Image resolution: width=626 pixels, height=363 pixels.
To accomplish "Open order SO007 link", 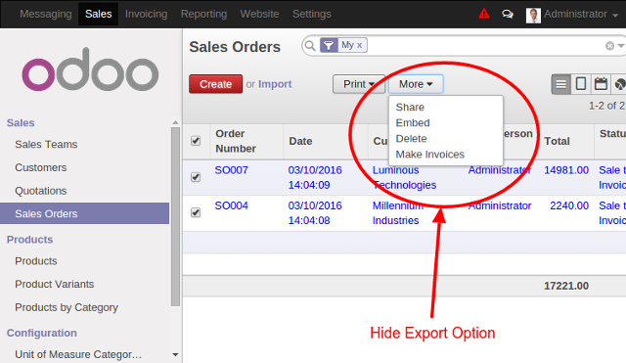I will (x=231, y=170).
